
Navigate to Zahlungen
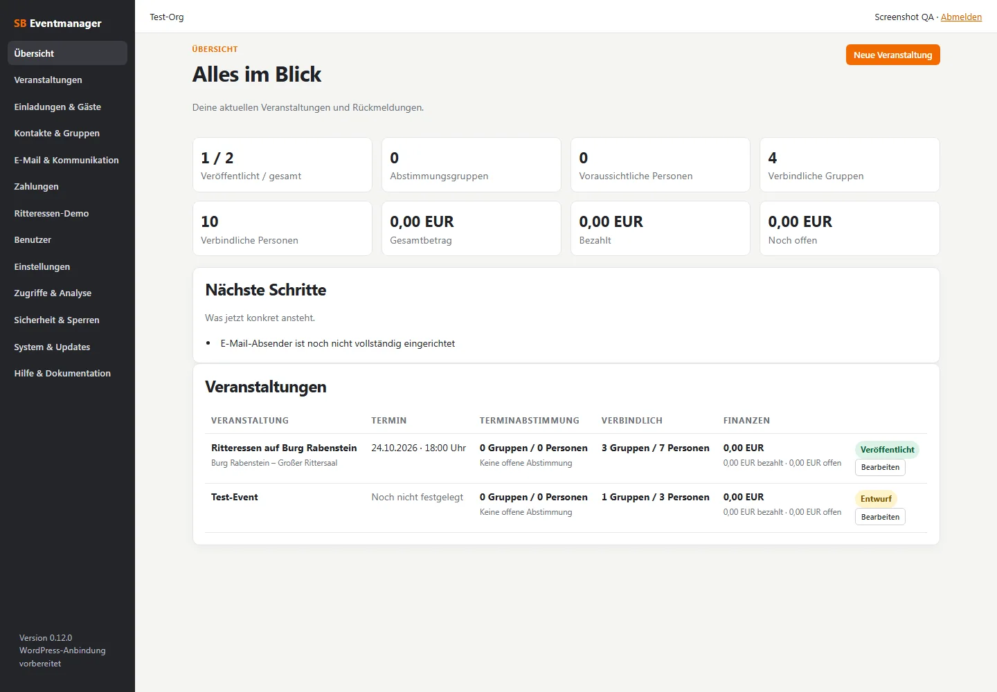click(x=67, y=186)
